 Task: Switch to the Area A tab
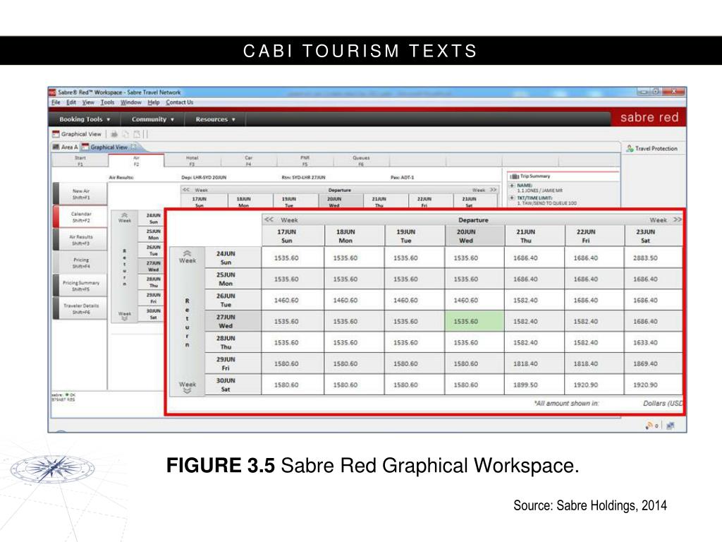65,147
